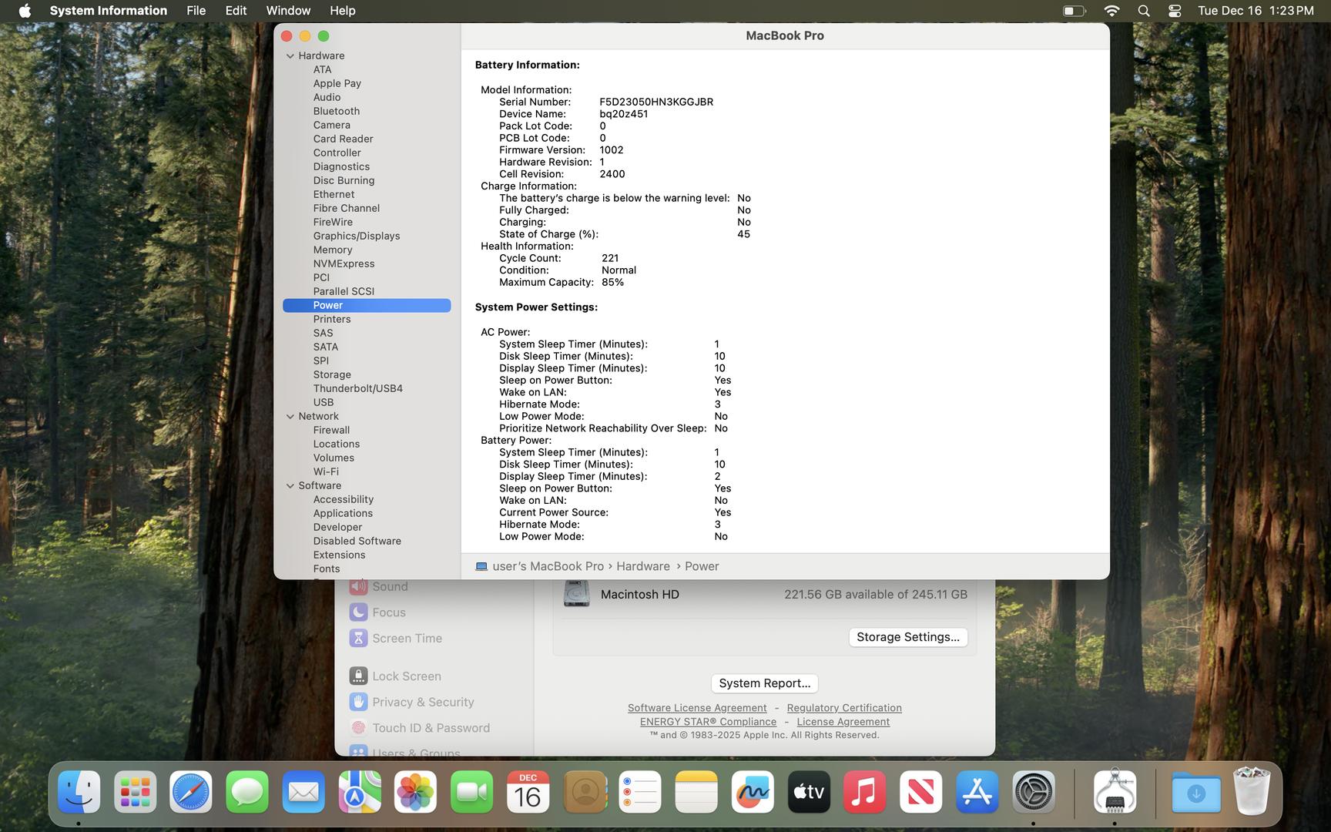The height and width of the screenshot is (832, 1331).
Task: Launch the Music app from dock
Action: [x=864, y=792]
